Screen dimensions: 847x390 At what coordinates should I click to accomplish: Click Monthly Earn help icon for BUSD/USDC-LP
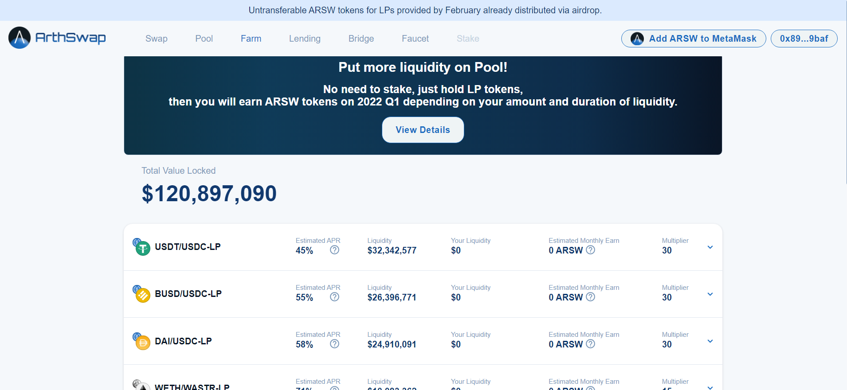(x=590, y=297)
